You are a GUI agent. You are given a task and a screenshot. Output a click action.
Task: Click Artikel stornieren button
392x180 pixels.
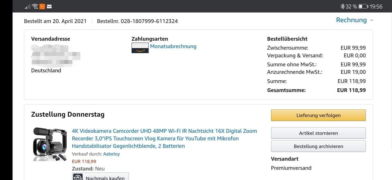[318, 133]
